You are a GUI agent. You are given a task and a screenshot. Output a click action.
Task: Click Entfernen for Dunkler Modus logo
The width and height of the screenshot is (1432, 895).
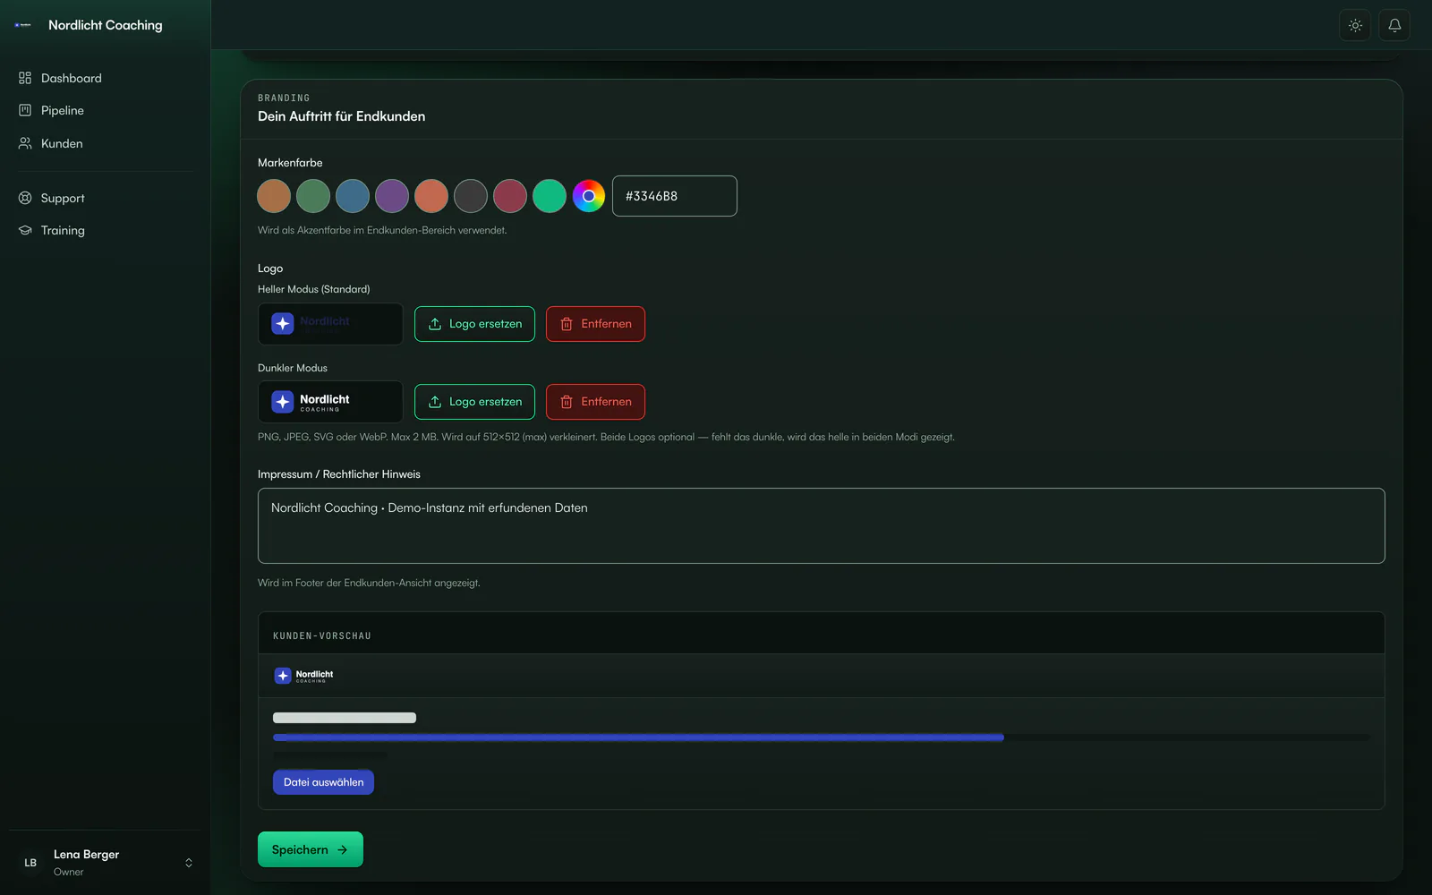(x=595, y=402)
